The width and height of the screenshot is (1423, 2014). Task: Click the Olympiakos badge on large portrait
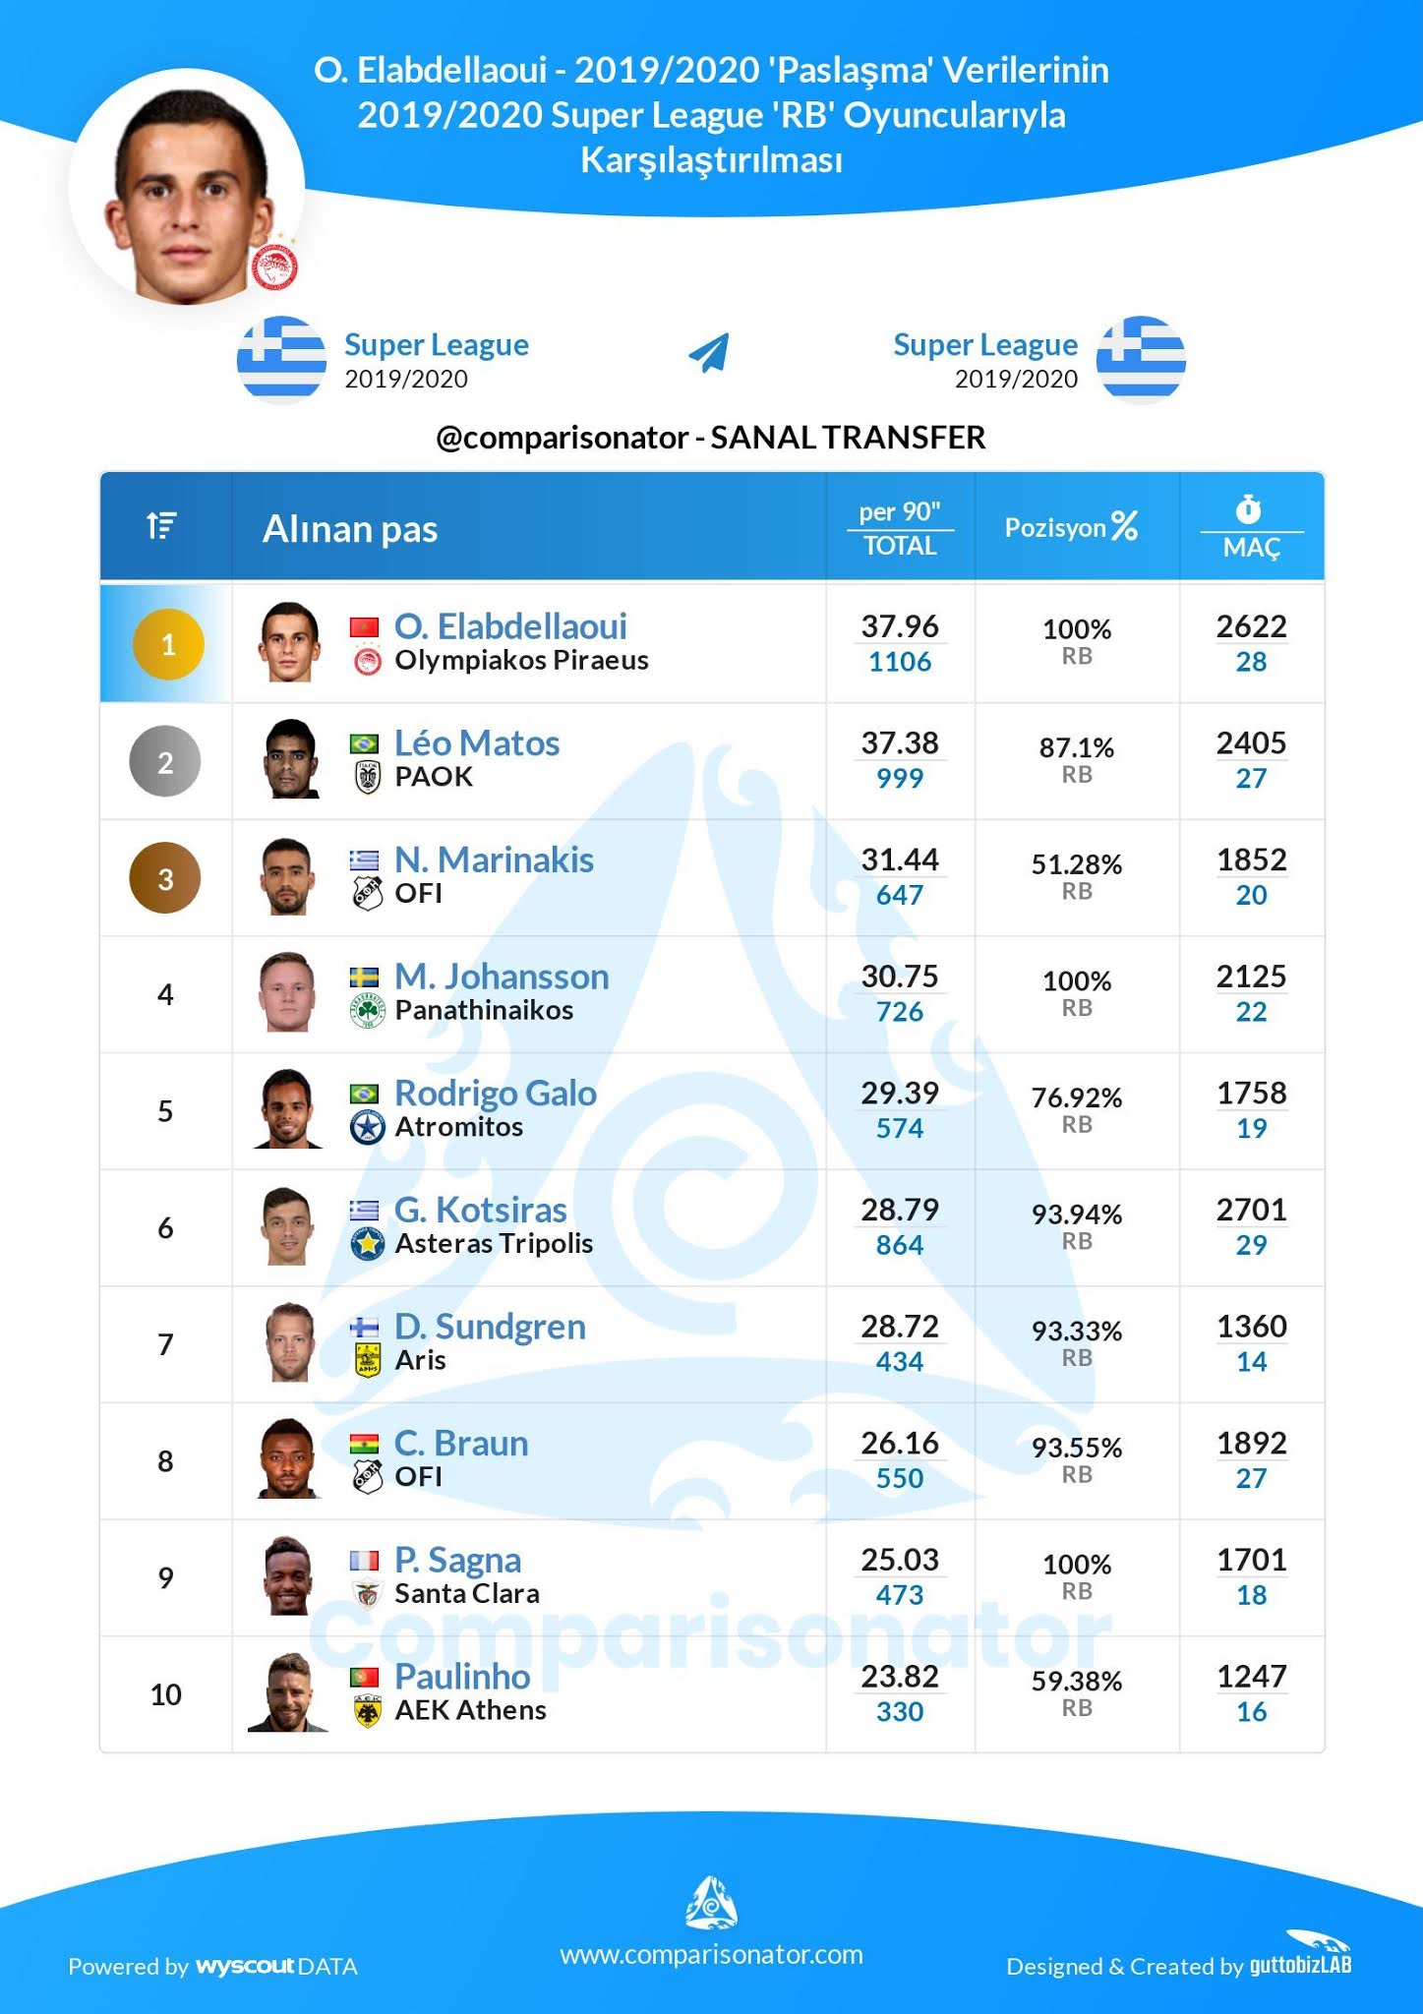tap(275, 266)
